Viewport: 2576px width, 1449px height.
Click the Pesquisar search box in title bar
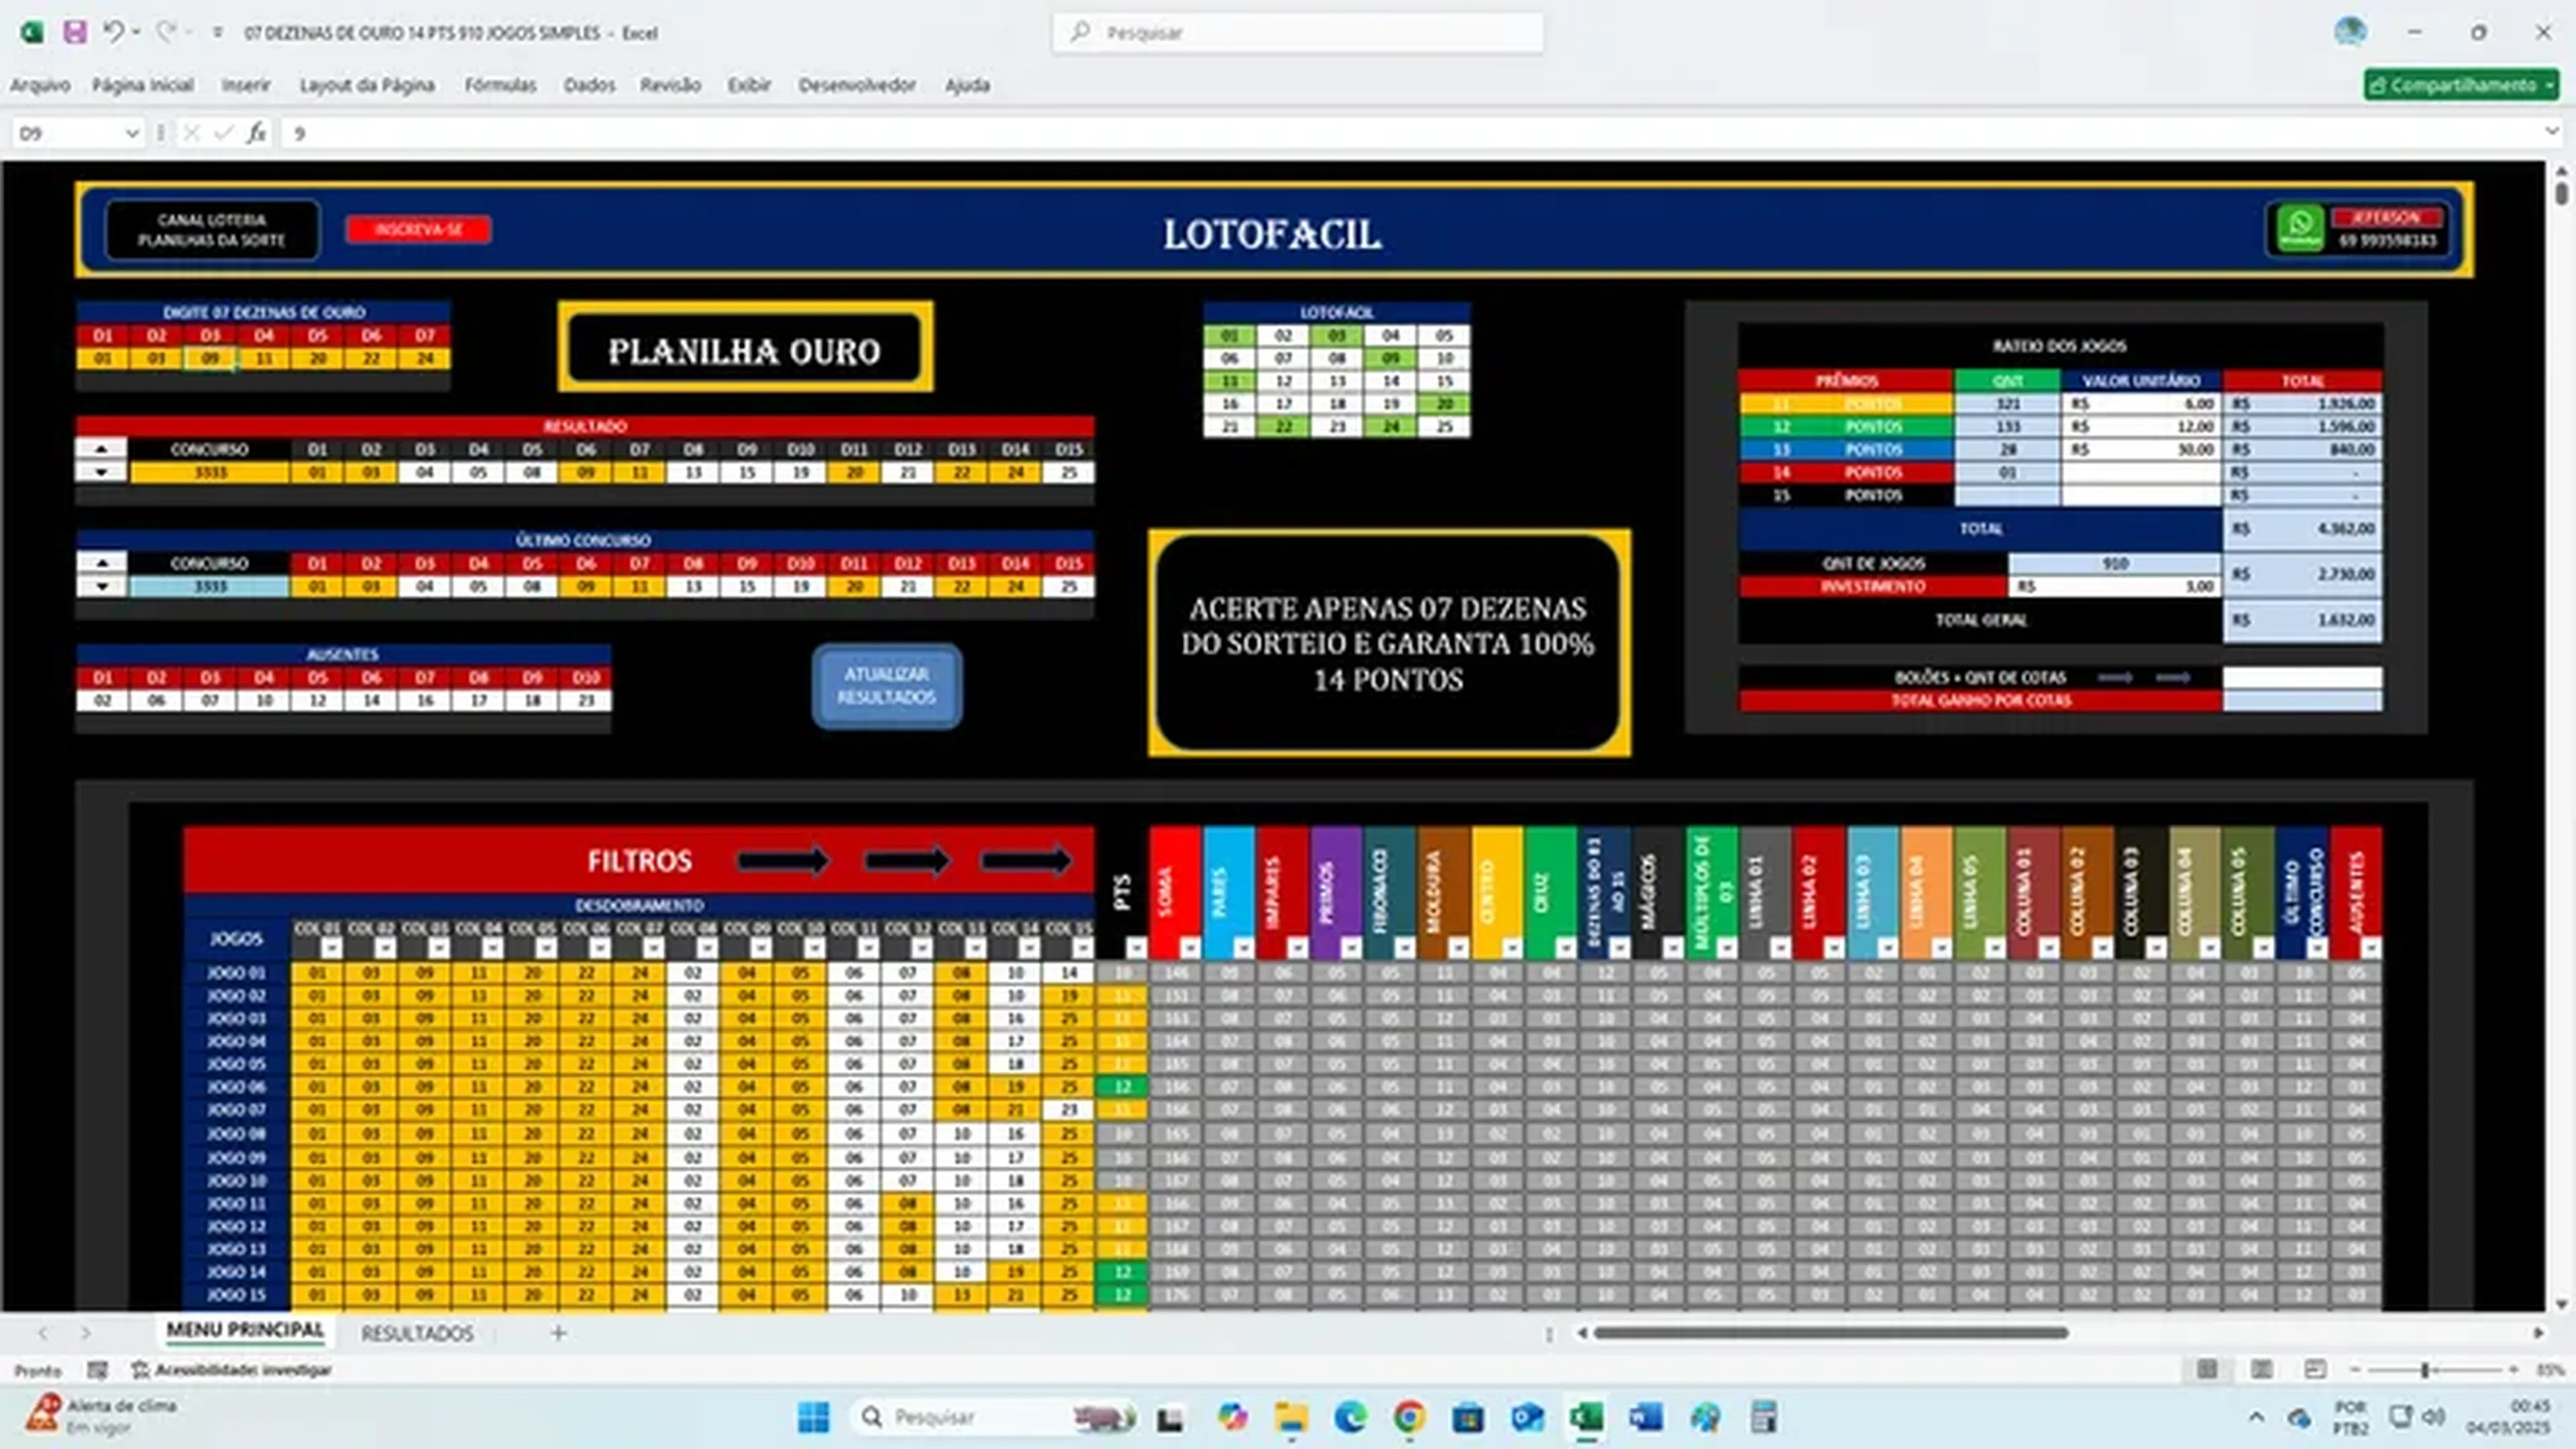tap(1297, 33)
